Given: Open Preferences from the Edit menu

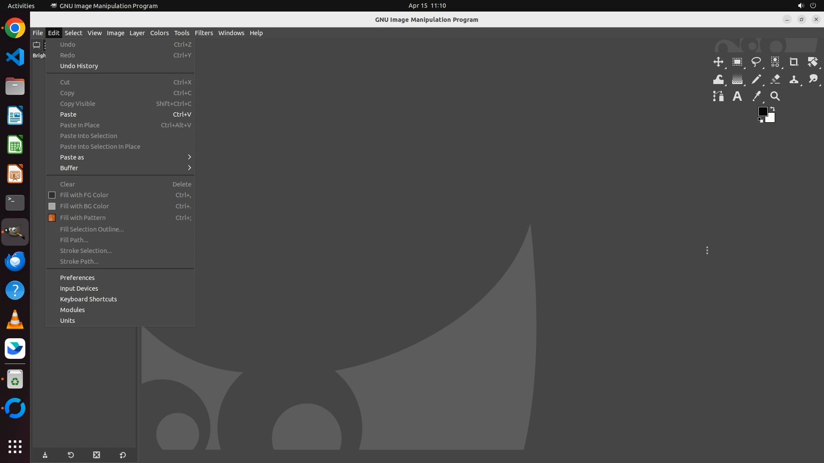Looking at the screenshot, I should (77, 278).
